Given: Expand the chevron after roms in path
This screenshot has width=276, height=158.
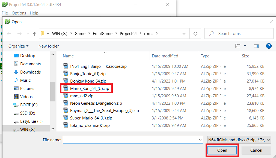Looking at the screenshot, I should pyautogui.click(x=157, y=34).
